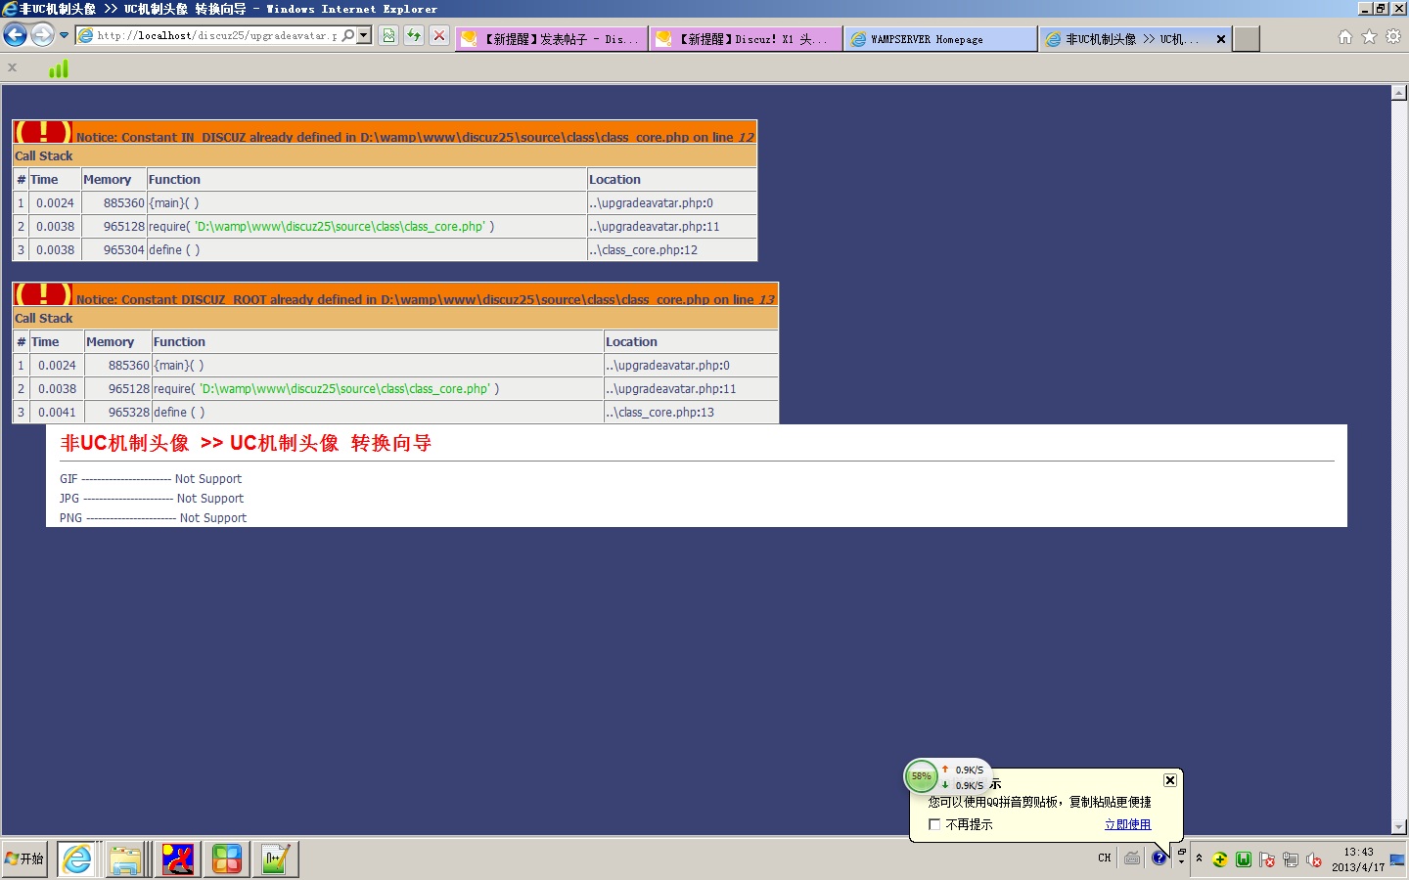Click the scrollbar up arrow

pos(1399,93)
